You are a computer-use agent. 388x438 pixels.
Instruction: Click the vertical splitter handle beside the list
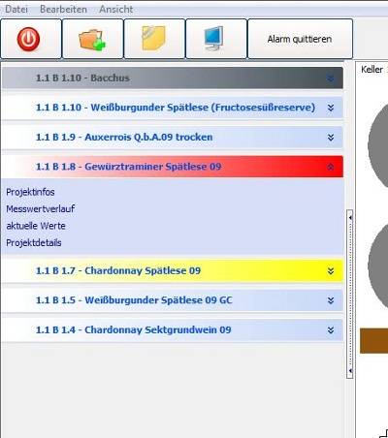click(349, 294)
